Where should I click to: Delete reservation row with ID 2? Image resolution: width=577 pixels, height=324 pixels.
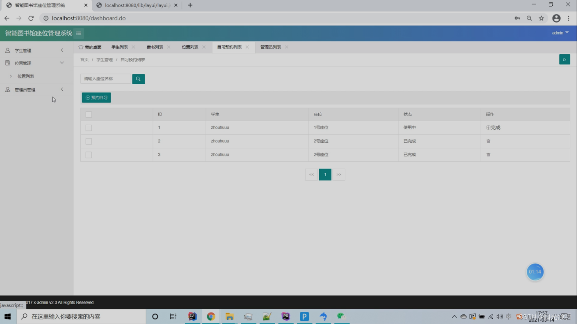488,141
